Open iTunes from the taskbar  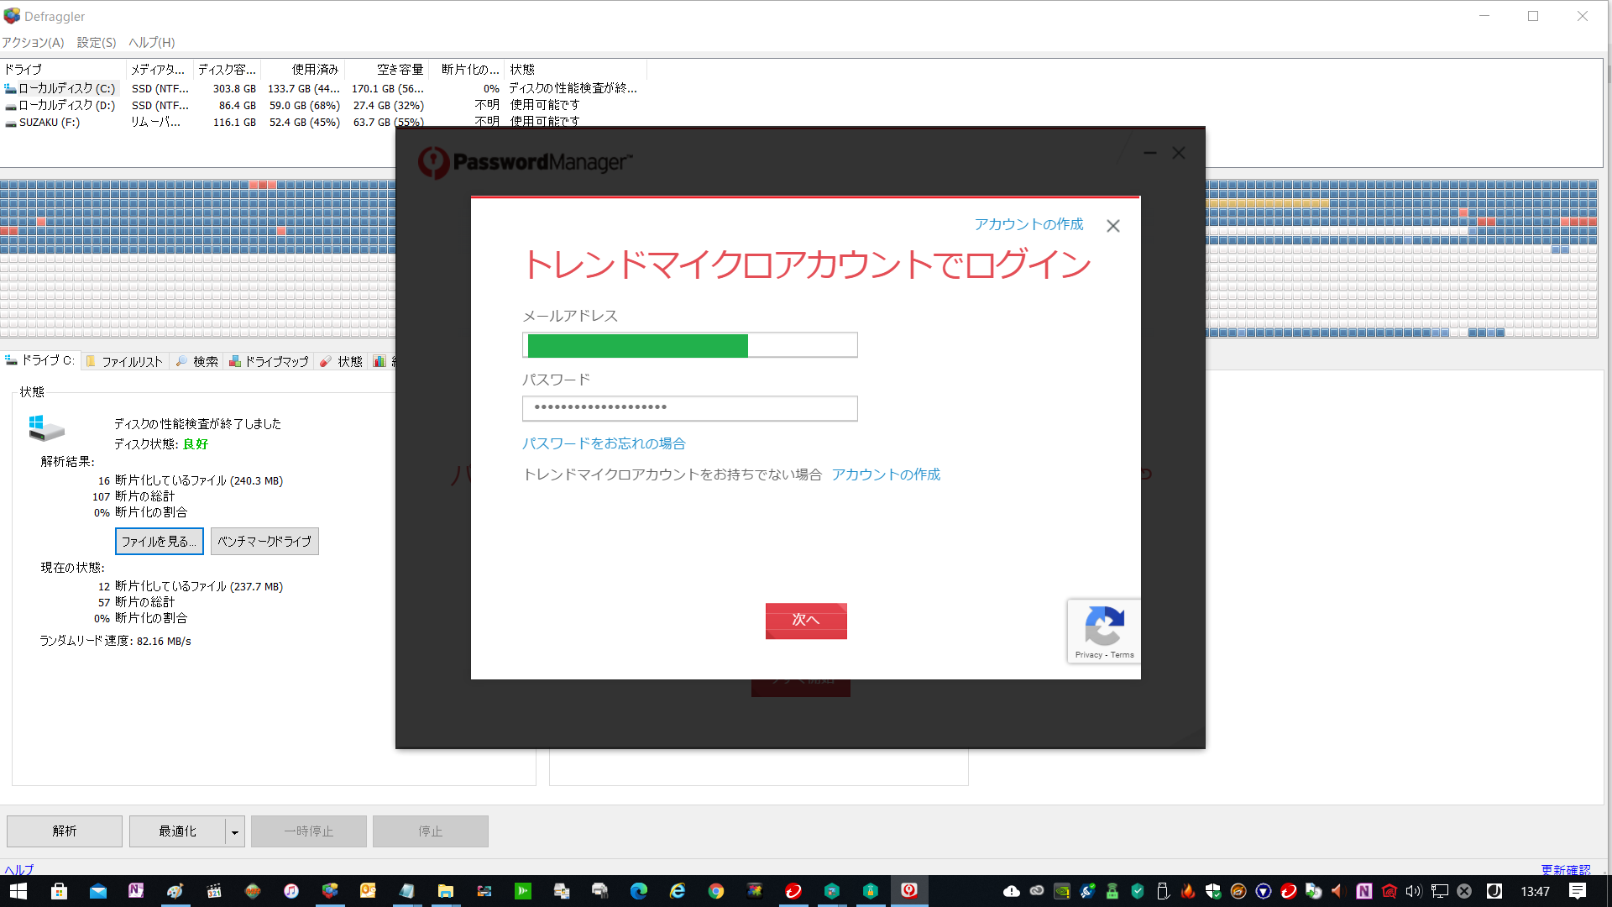pyautogui.click(x=290, y=891)
